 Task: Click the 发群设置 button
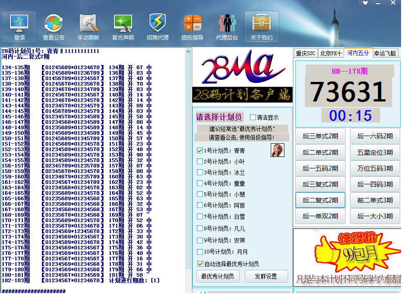[266, 276]
